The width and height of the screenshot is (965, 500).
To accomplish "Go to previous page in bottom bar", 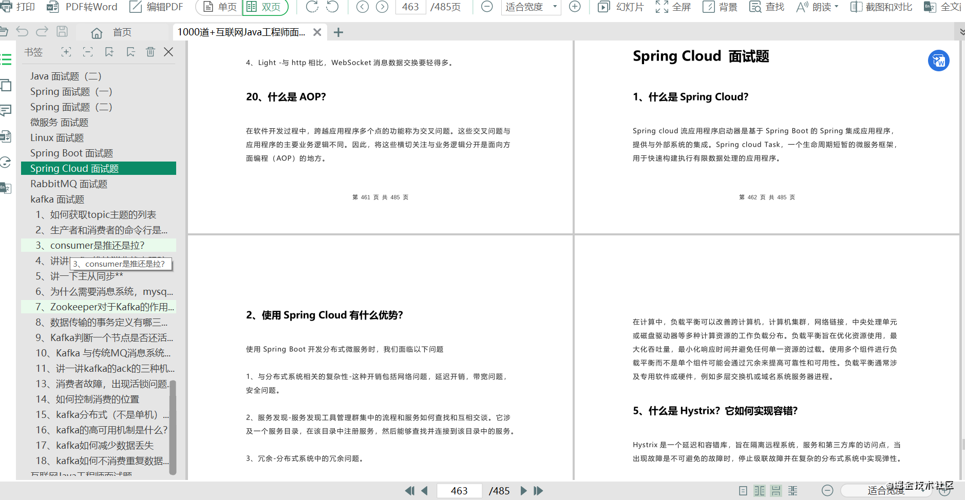I will click(425, 491).
